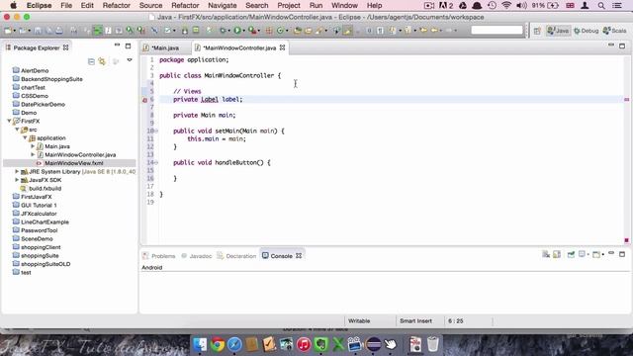Image resolution: width=633 pixels, height=356 pixels.
Task: Expand JRE System Library node
Action: pyautogui.click(x=17, y=171)
